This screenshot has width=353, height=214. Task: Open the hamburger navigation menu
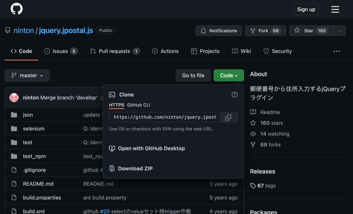click(x=335, y=9)
